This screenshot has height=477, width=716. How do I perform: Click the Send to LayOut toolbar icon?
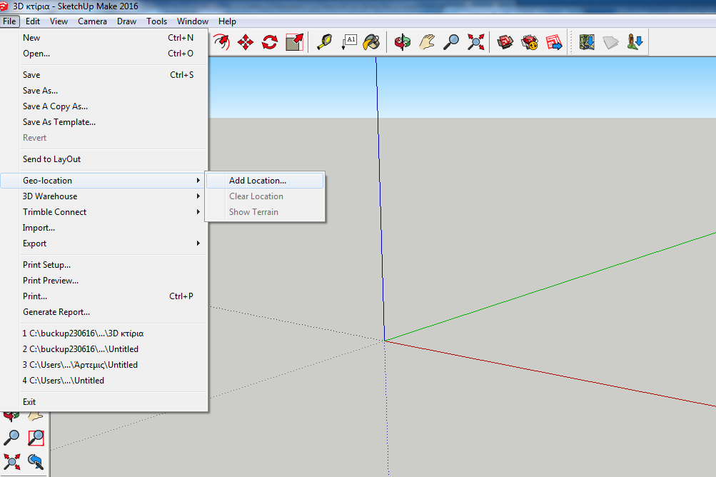tap(554, 43)
